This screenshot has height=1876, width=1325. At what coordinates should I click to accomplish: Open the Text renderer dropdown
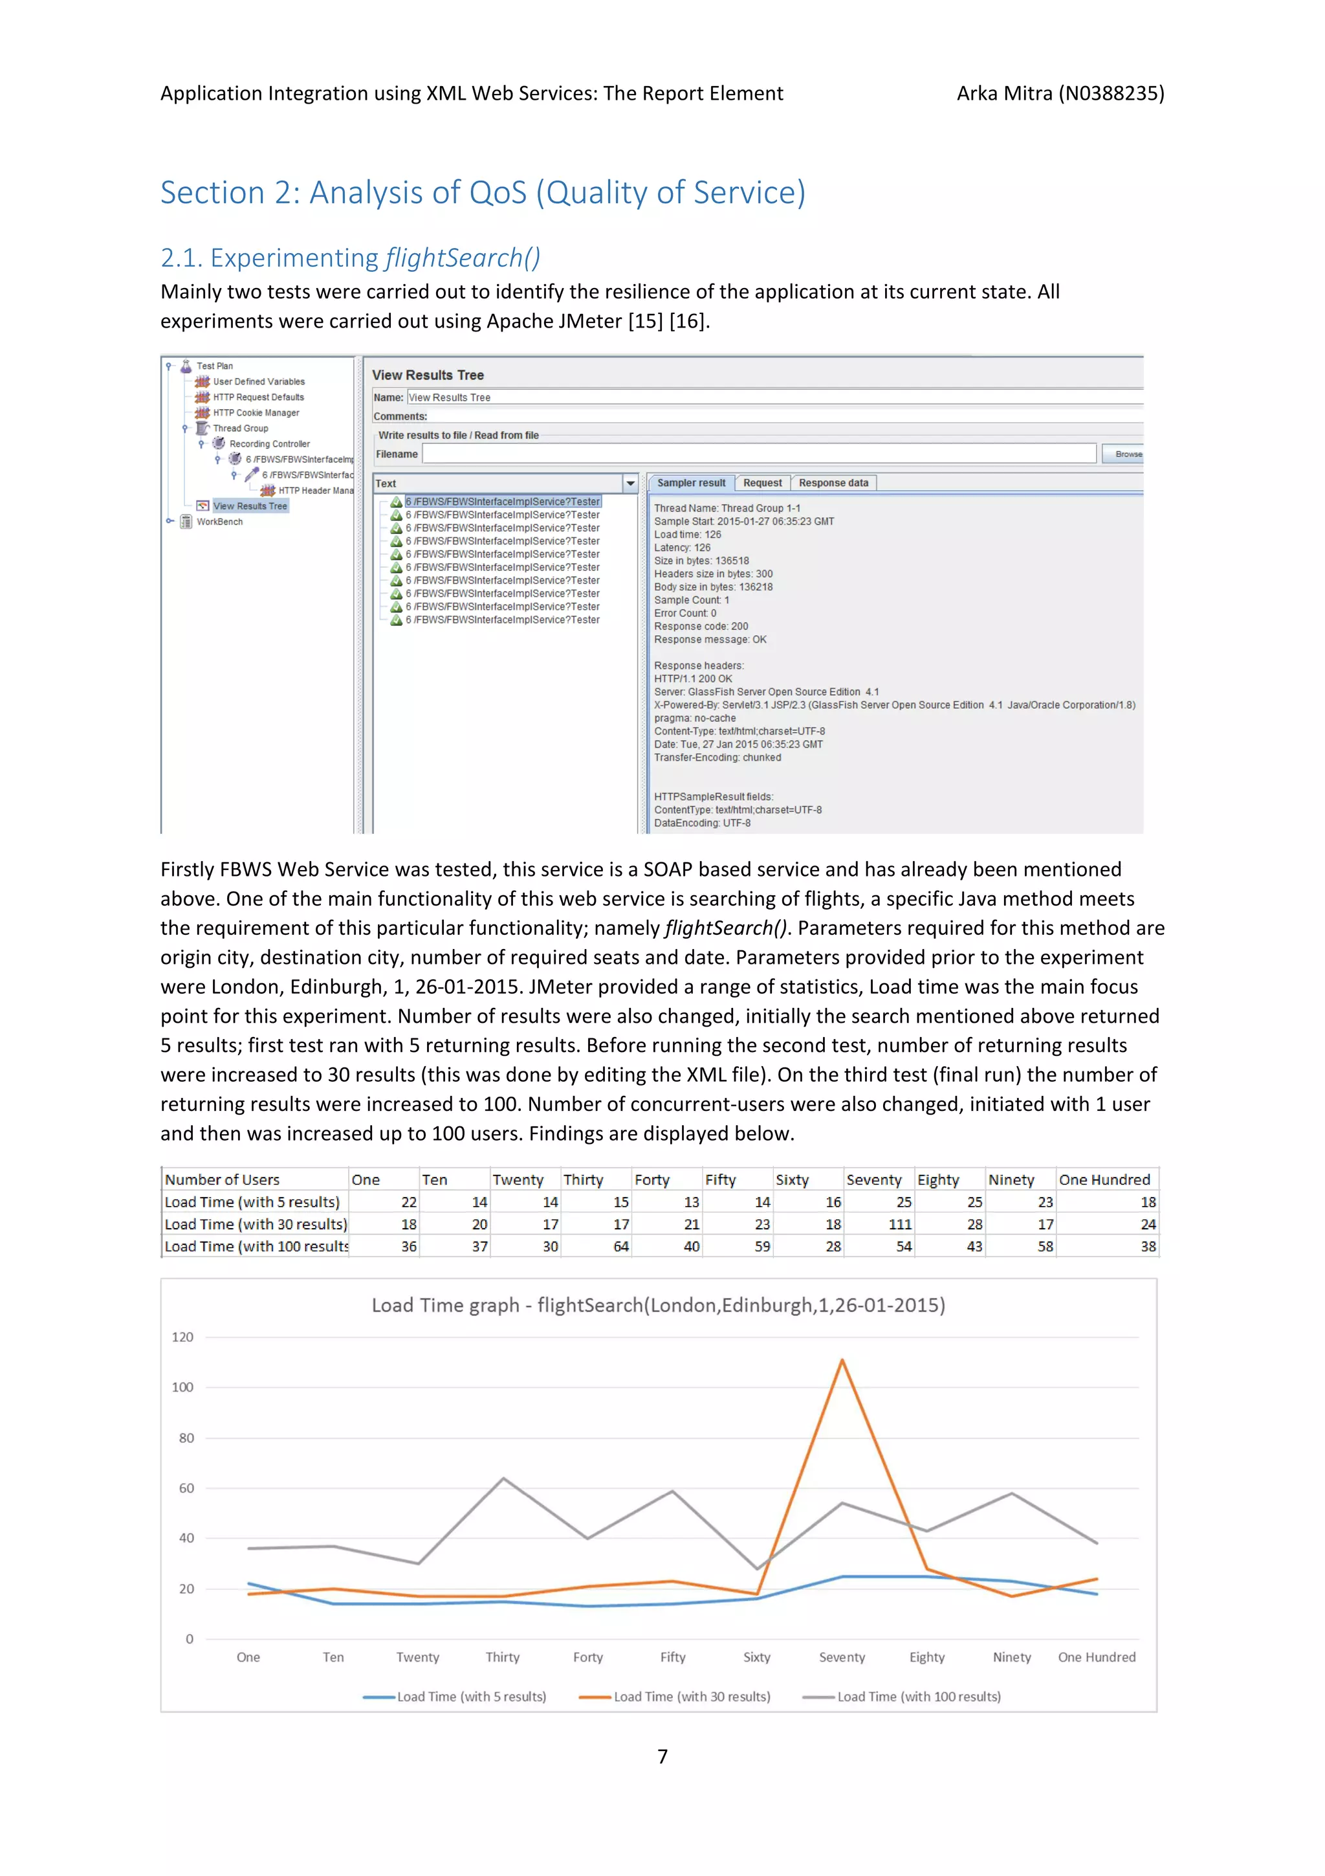[630, 484]
